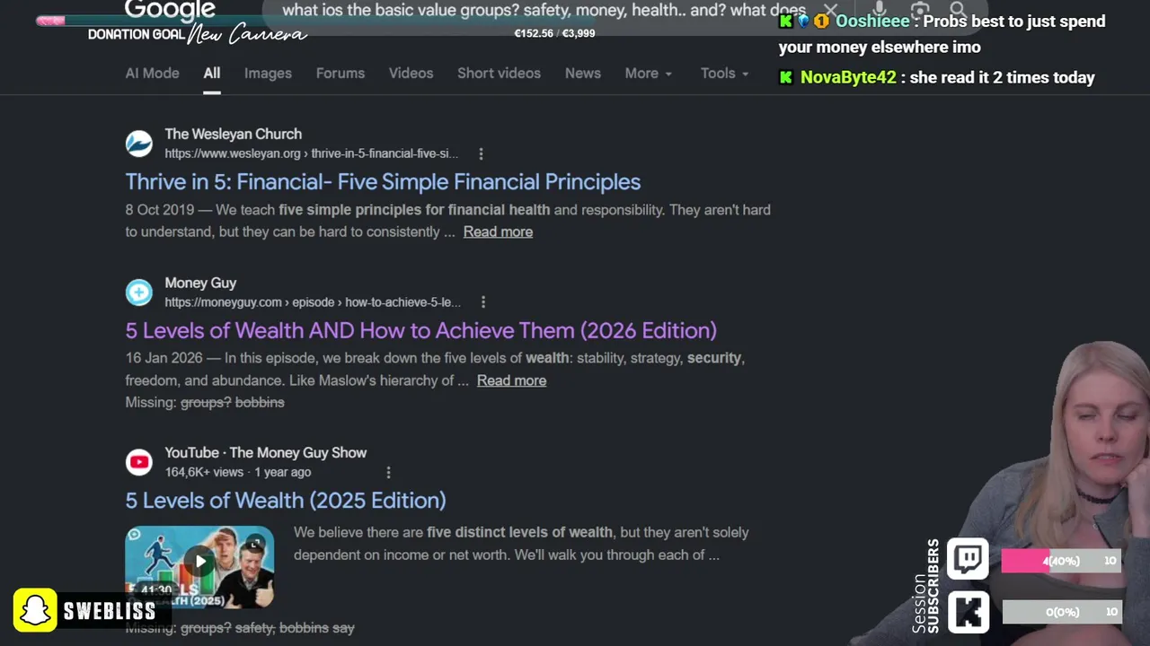Expand the Tools dropdown
The height and width of the screenshot is (646, 1150).
725,74
